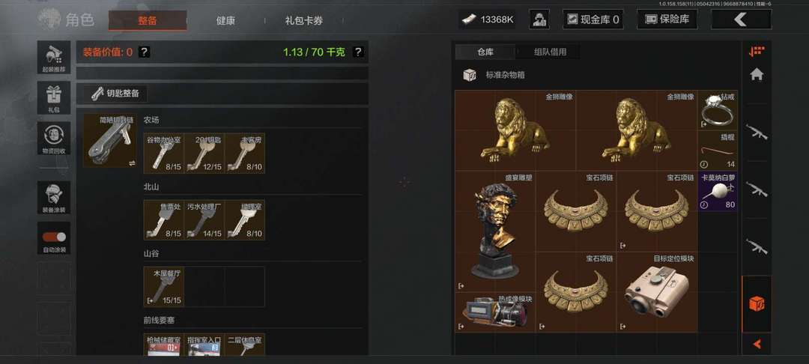Click the home icon in right sidebar

click(x=757, y=75)
